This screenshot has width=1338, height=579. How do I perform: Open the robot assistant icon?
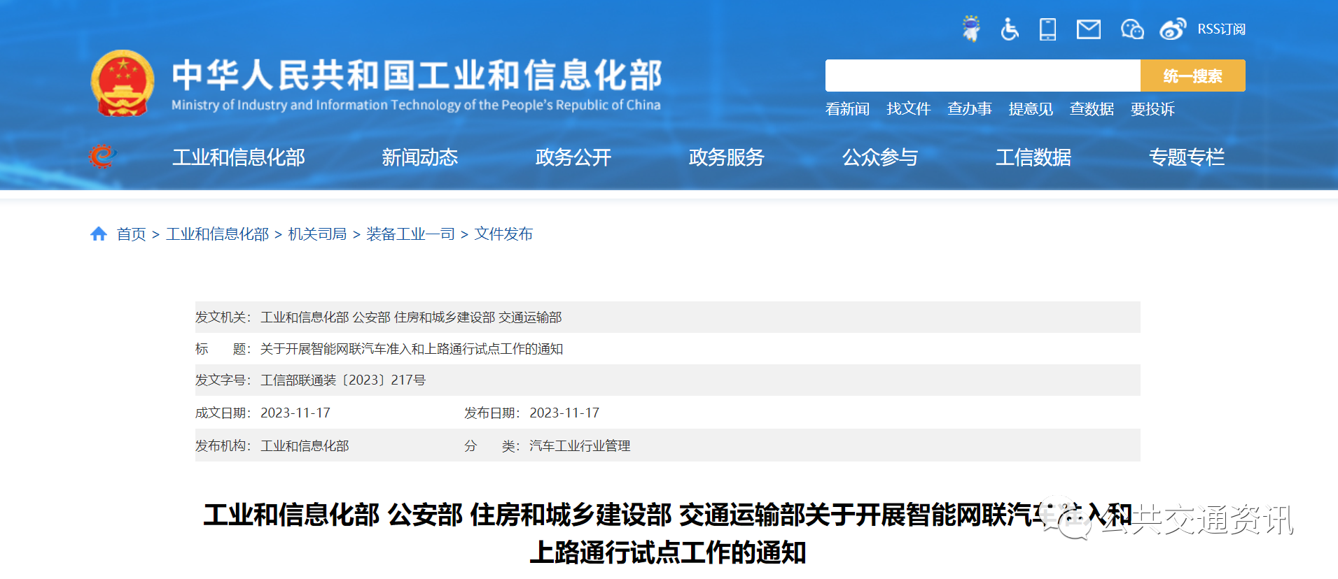click(971, 29)
